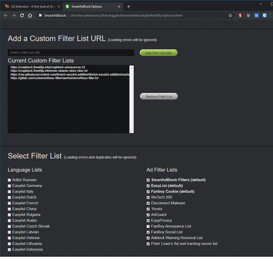Click the purple 'tr' extension icon
Screen dimensions: 273x262
249,15
